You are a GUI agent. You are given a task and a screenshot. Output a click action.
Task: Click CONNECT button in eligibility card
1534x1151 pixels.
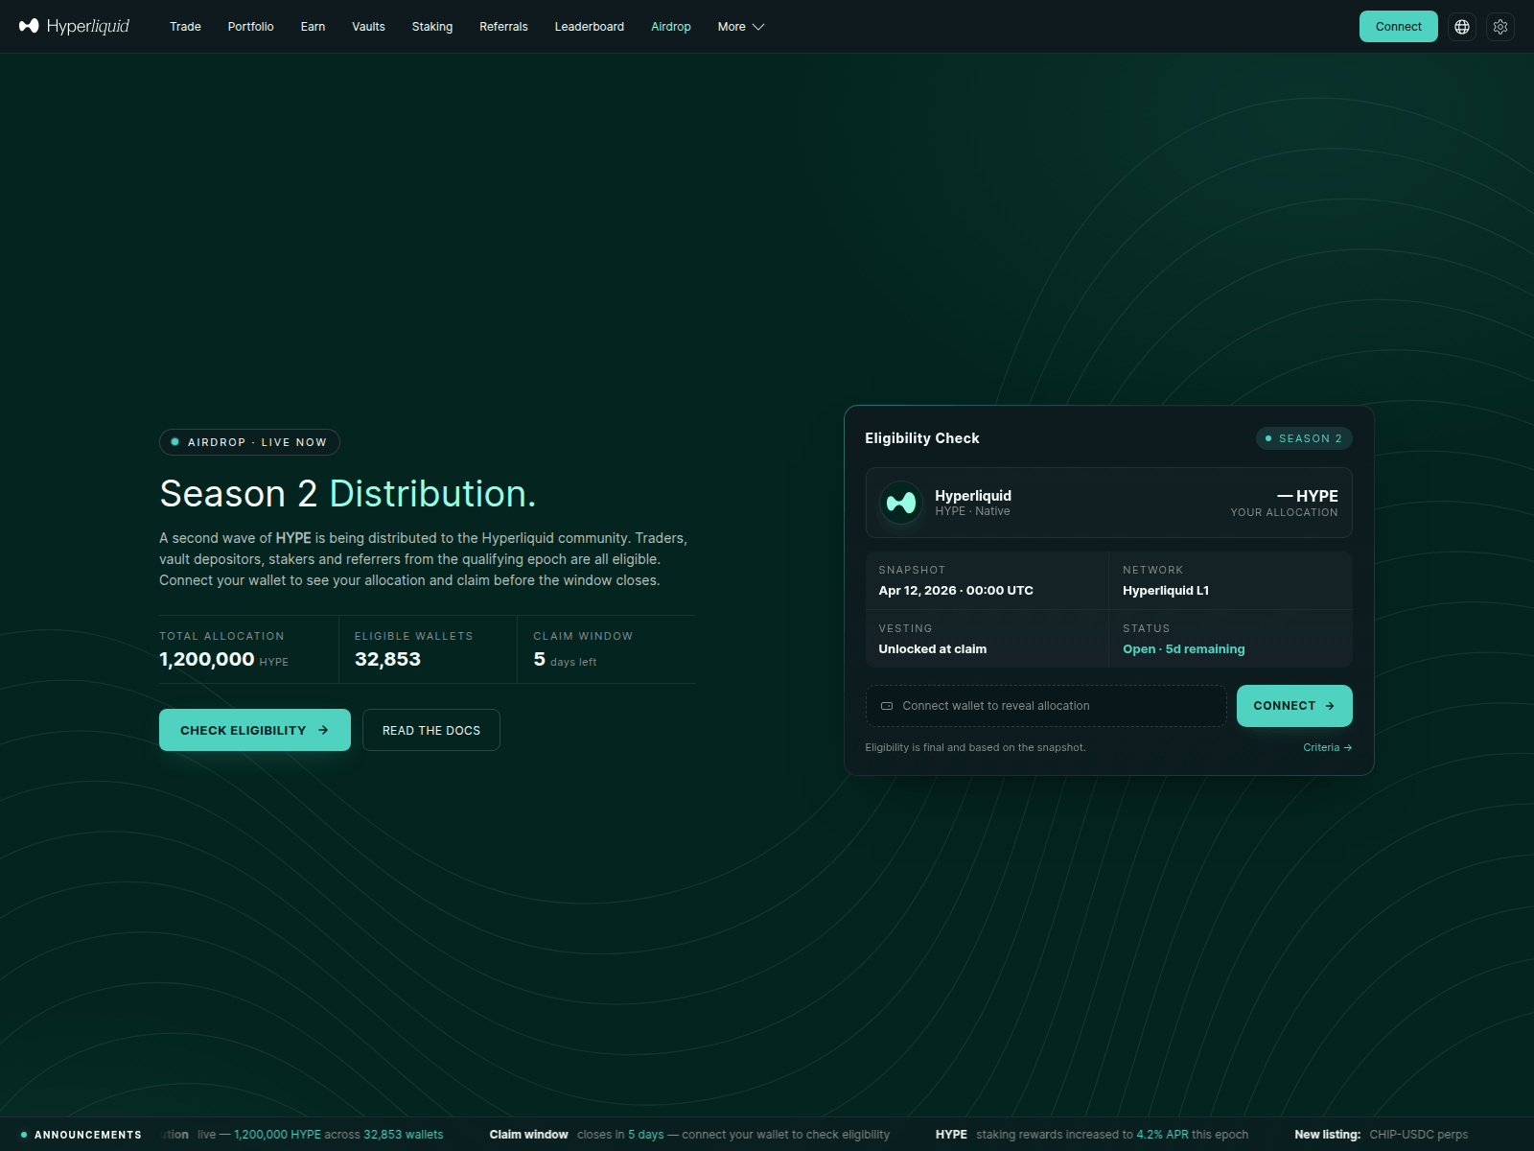(x=1294, y=706)
